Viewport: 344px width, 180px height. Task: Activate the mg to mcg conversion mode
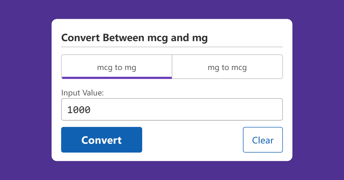pos(227,67)
